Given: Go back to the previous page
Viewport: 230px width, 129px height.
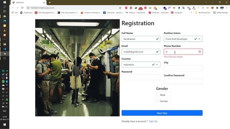Looking at the screenshot, I should coord(13,8).
